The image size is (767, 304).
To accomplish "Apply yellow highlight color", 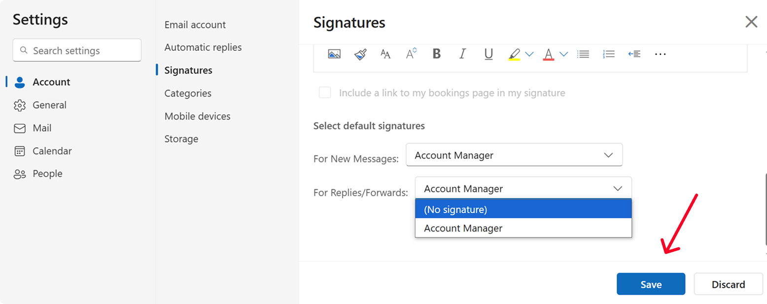I will (x=514, y=54).
